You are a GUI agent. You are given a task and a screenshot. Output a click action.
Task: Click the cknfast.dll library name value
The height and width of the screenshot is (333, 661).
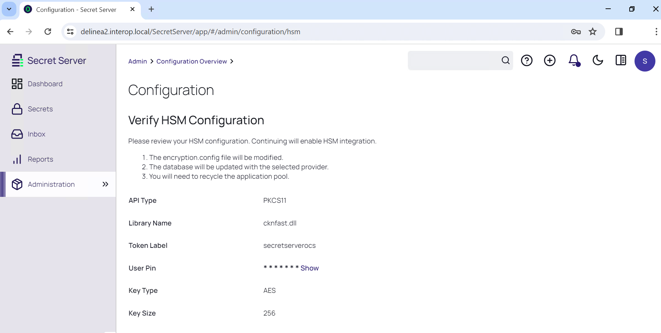(x=280, y=223)
